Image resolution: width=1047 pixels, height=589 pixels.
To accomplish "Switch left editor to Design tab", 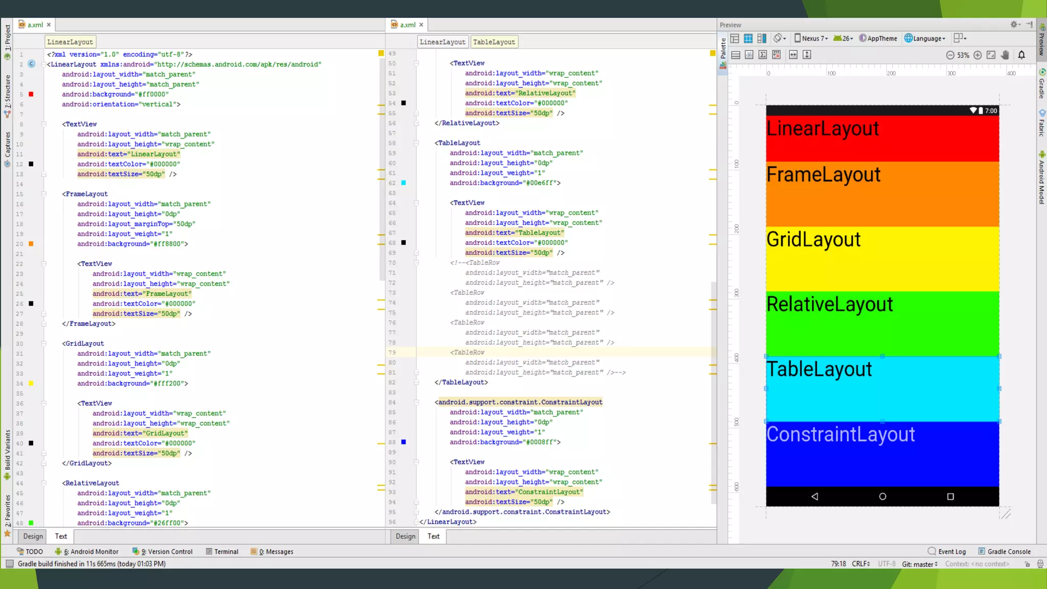I will pyautogui.click(x=33, y=536).
